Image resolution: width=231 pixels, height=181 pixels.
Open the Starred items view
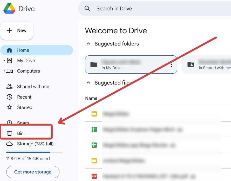(x=25, y=107)
